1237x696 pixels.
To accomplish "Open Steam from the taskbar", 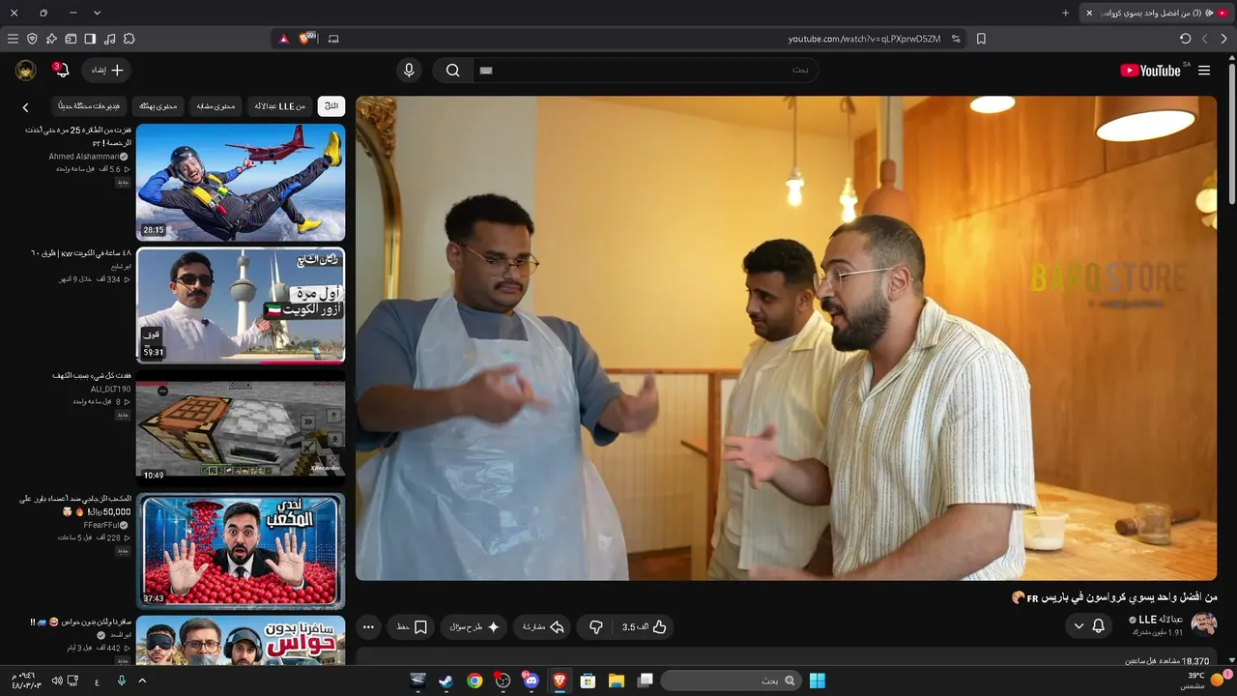I will click(x=446, y=681).
